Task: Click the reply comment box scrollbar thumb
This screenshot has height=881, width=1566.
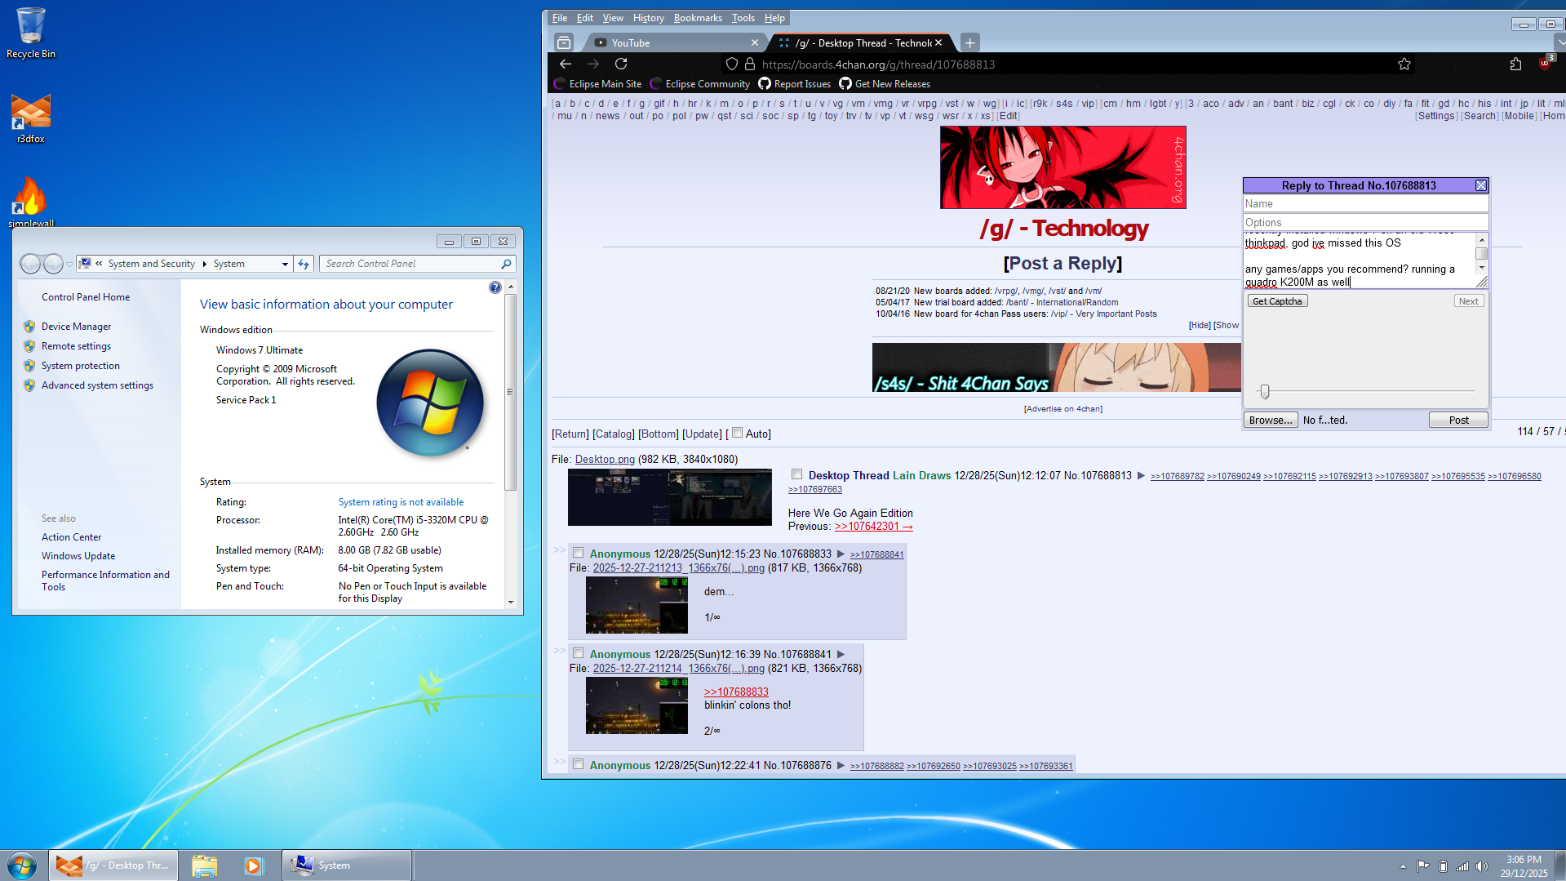Action: coord(1481,253)
